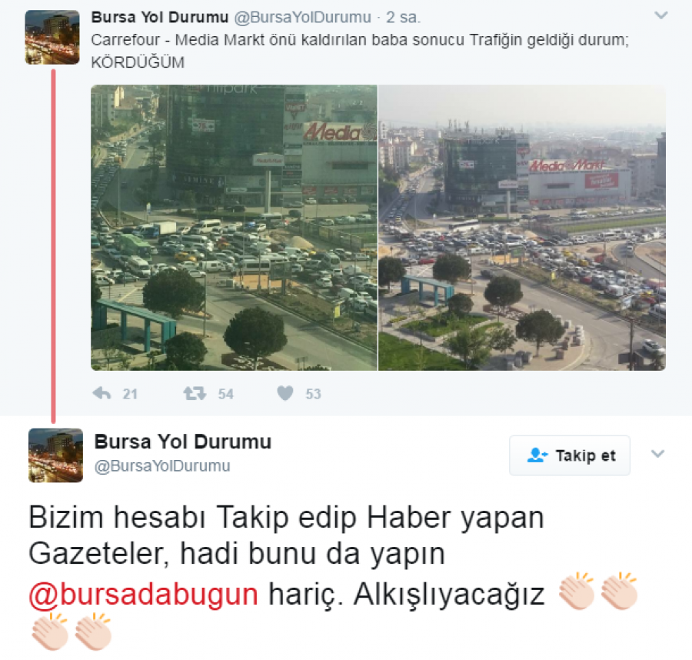Viewport: 692px width, 660px height.
Task: Click the like count 53
Action: coord(314,394)
